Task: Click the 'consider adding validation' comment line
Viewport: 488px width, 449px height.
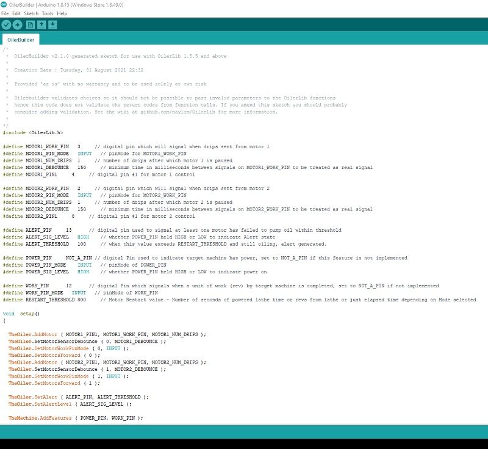Action: click(x=146, y=112)
